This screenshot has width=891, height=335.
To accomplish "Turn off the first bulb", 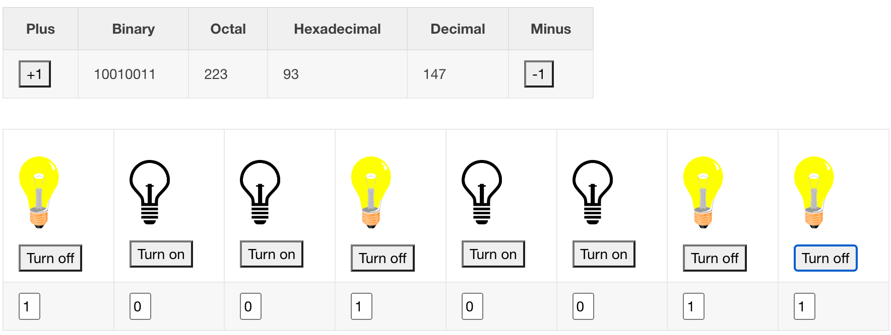I will pos(50,258).
